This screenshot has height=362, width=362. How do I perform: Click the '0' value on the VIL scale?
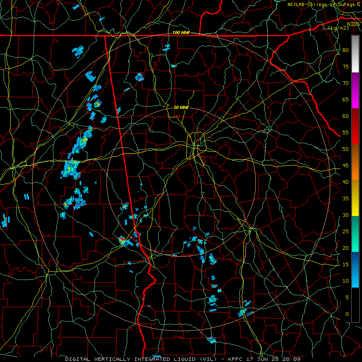[x=347, y=314]
